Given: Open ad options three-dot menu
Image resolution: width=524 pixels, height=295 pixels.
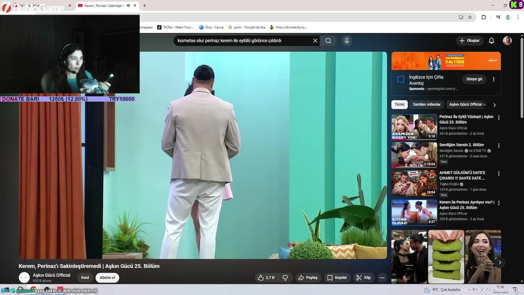Looking at the screenshot, I should point(493,79).
